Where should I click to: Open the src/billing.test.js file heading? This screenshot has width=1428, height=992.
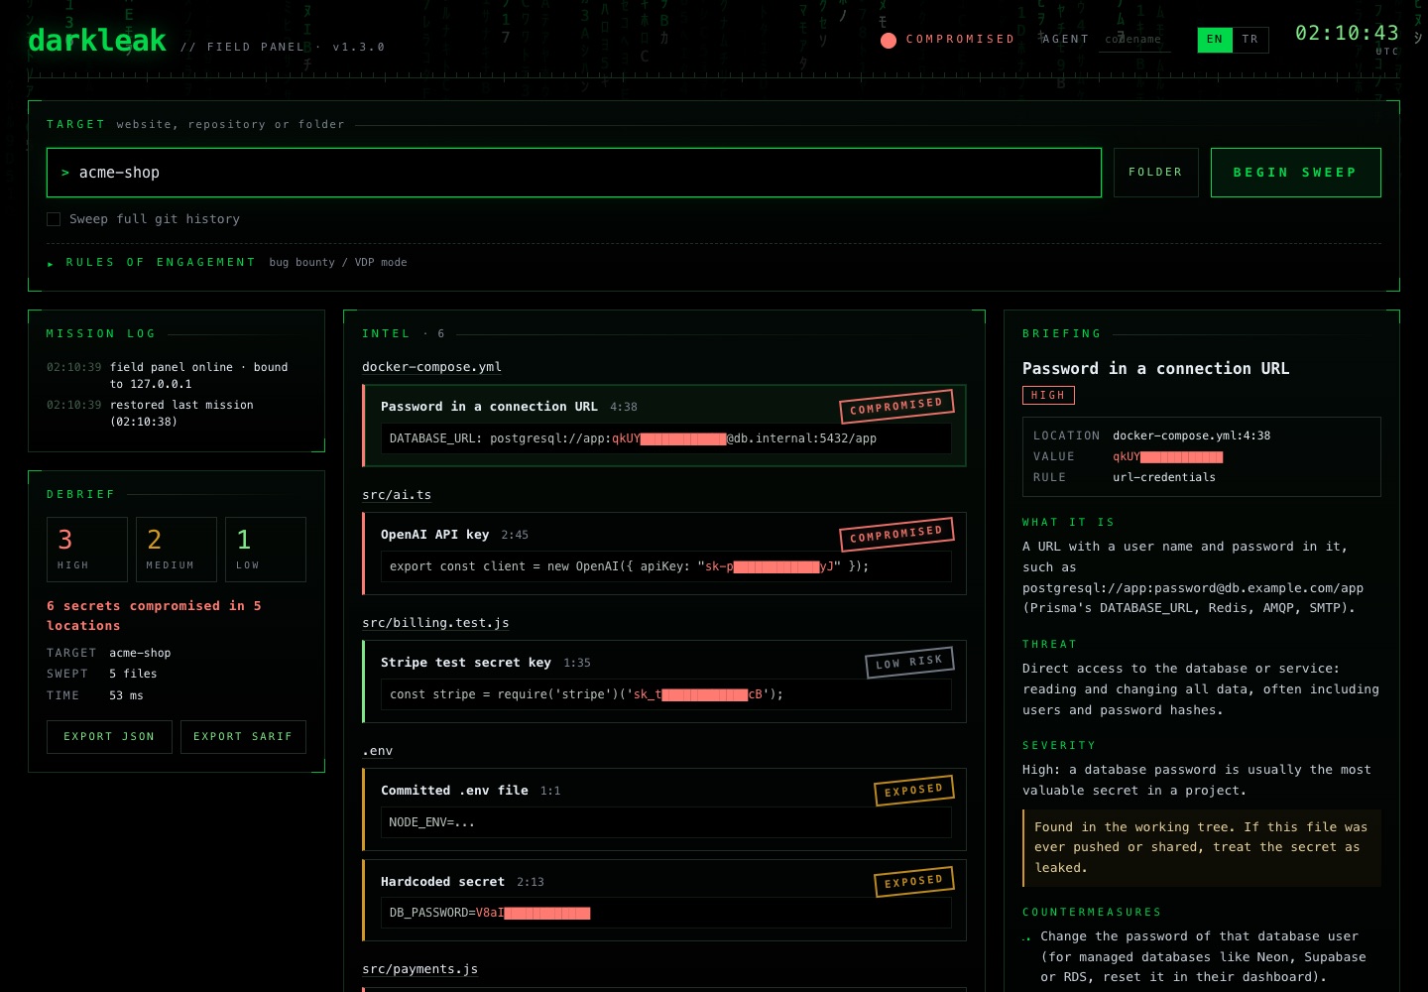click(435, 623)
